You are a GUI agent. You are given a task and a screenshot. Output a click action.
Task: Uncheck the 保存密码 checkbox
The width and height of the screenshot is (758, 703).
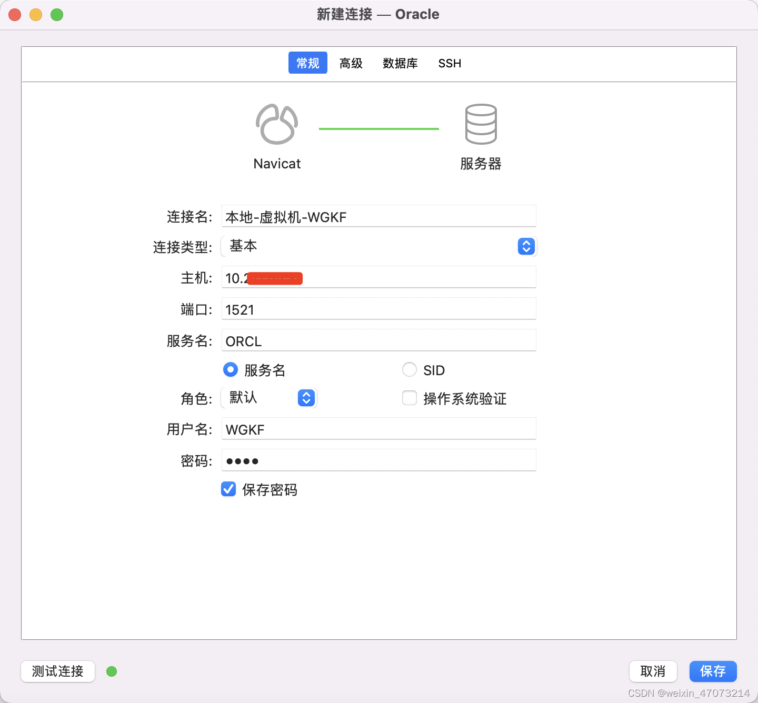point(228,489)
